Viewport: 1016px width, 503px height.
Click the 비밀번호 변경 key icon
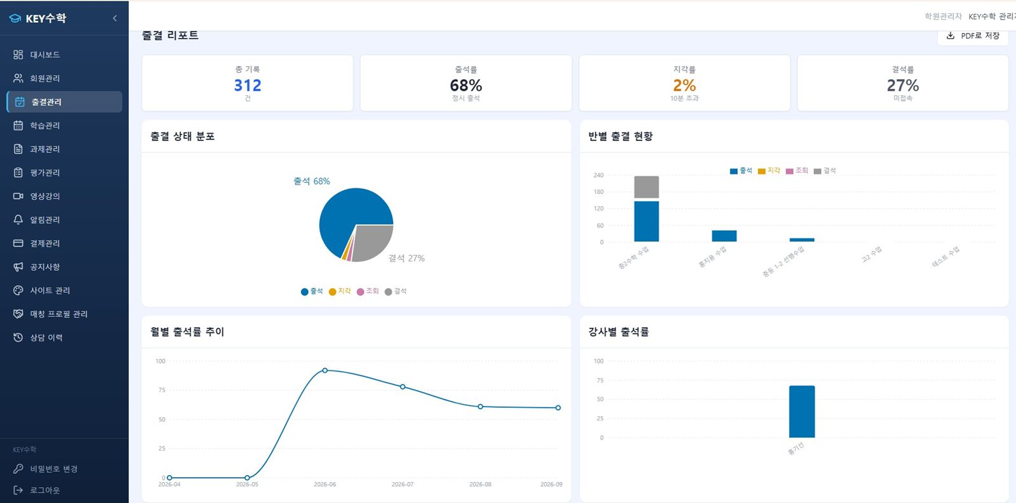(18, 469)
